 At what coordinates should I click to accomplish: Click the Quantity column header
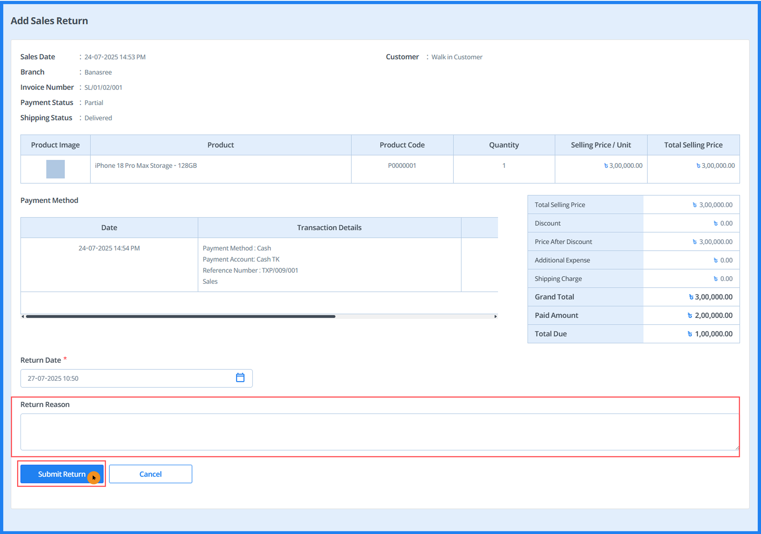tap(504, 145)
